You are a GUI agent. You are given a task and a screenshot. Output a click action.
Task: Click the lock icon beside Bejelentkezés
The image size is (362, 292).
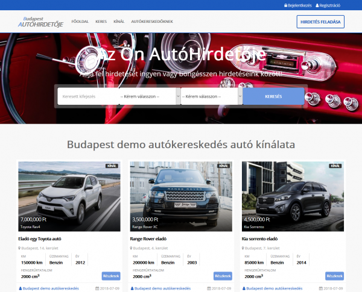point(285,5)
